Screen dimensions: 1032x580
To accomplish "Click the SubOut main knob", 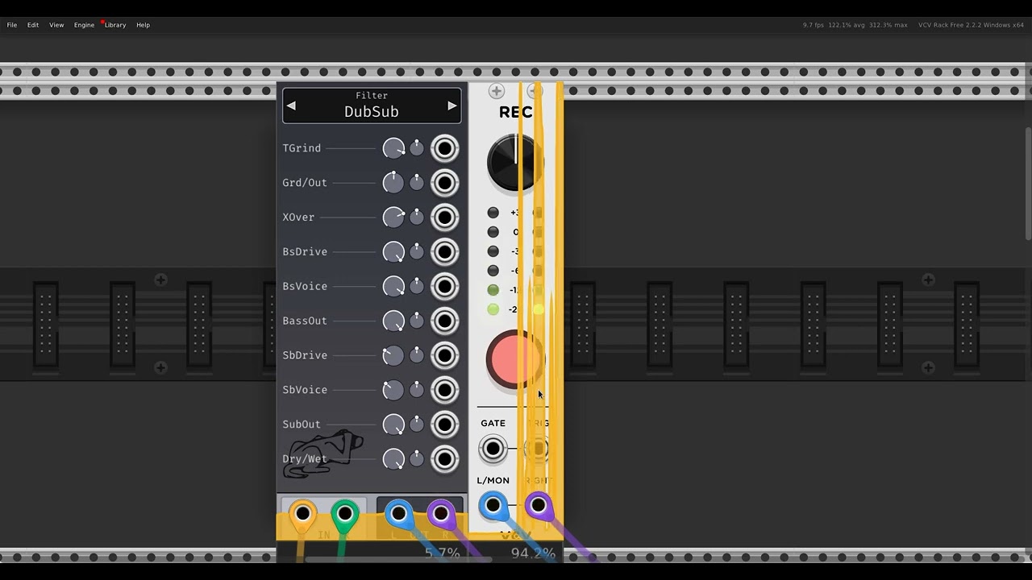I will pos(393,425).
